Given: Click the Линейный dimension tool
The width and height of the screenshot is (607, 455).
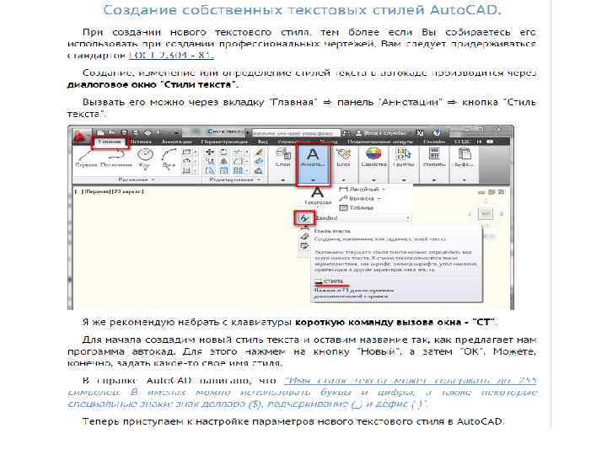Looking at the screenshot, I should point(360,190).
